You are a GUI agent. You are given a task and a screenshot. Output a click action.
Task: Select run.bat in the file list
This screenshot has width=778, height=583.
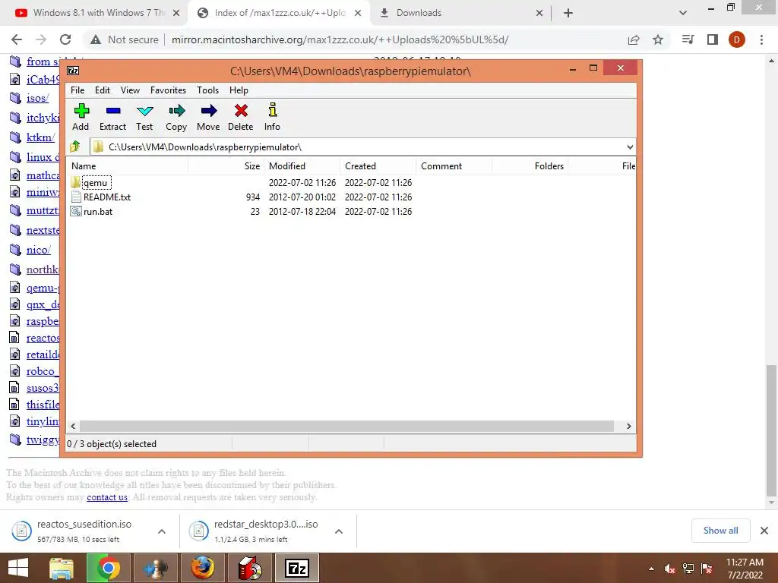click(x=98, y=212)
